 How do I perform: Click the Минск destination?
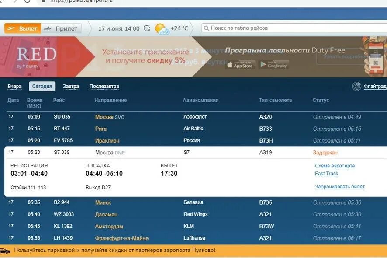[x=103, y=203]
